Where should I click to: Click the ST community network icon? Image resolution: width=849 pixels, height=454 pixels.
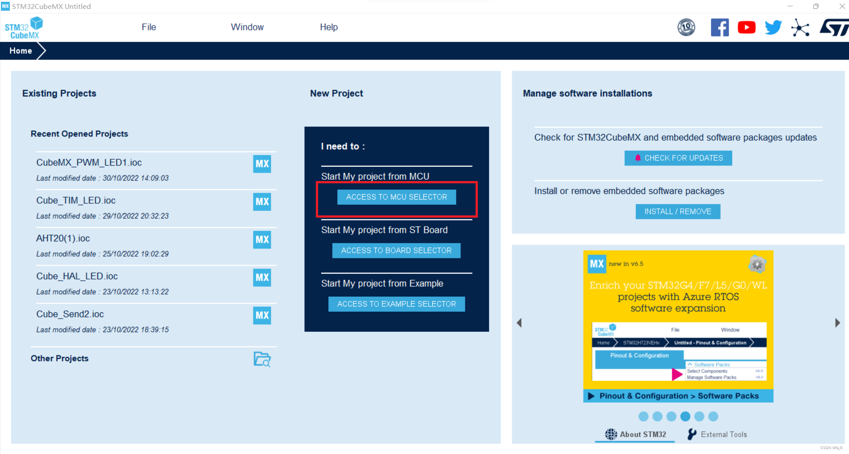[x=800, y=28]
